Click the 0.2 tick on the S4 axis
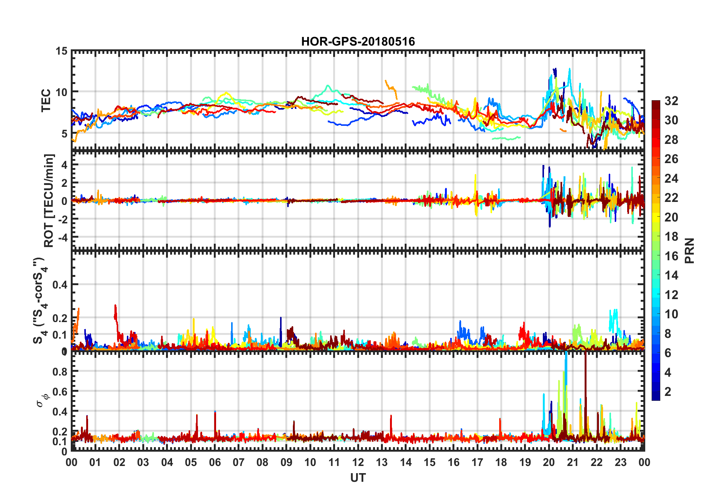The image size is (716, 501). tap(60, 318)
